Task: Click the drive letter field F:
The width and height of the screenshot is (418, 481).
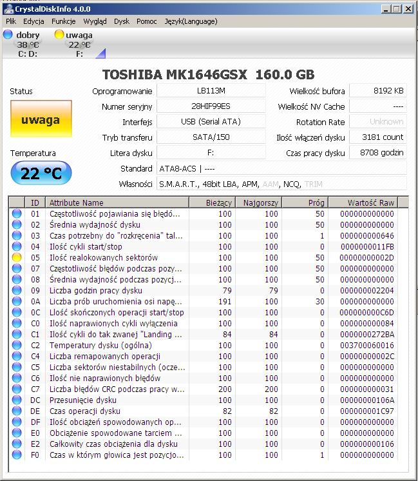Action: 211,152
